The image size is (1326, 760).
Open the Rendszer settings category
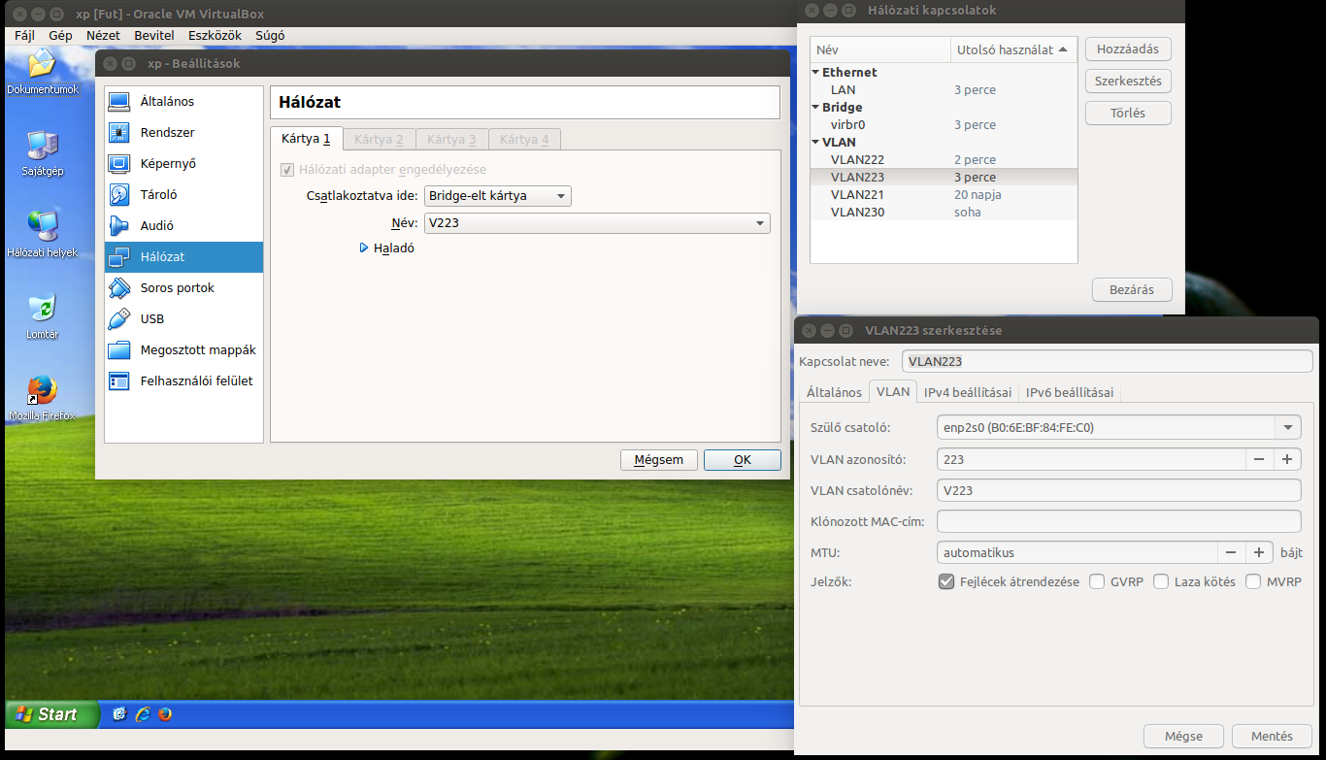[167, 133]
